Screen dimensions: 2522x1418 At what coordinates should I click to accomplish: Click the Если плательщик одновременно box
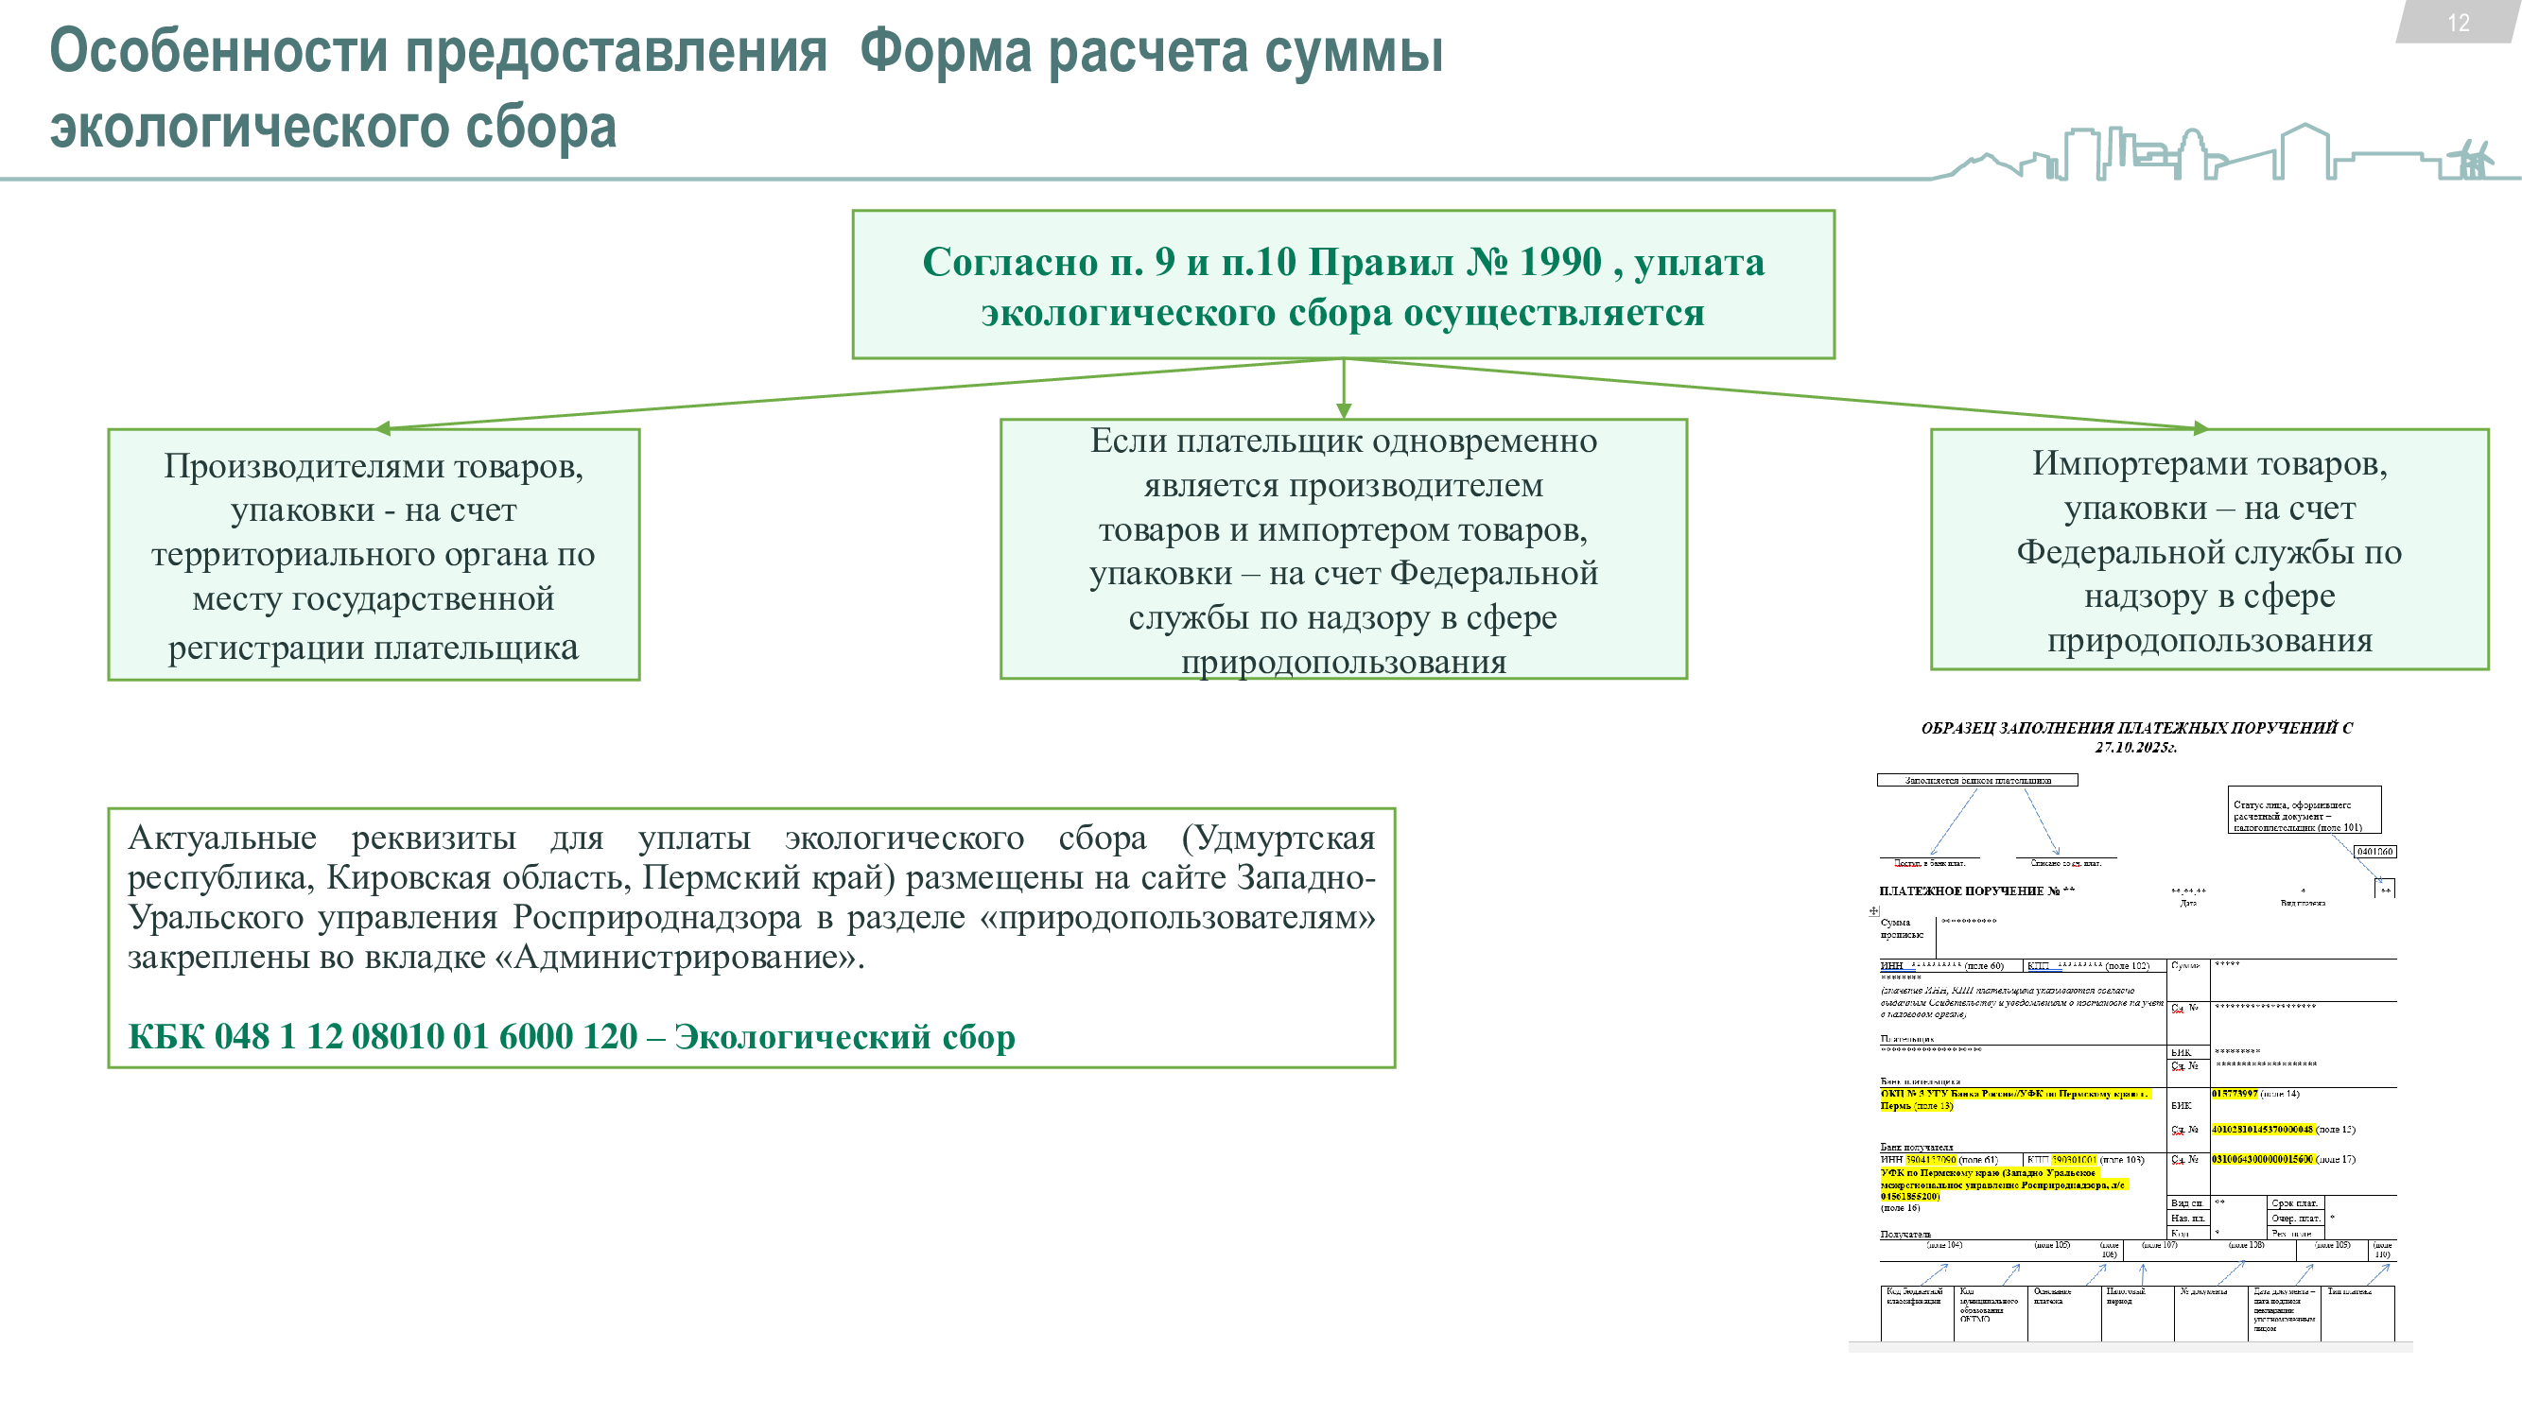click(1342, 550)
